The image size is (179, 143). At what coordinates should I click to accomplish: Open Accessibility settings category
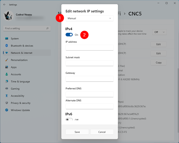[27, 96]
